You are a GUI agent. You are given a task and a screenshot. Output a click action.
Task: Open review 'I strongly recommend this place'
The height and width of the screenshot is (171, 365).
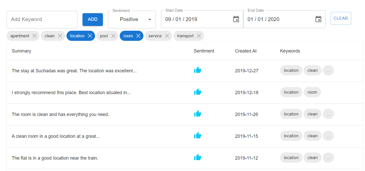point(71,93)
